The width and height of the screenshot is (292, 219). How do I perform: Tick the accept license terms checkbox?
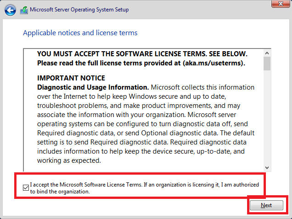(x=26, y=187)
